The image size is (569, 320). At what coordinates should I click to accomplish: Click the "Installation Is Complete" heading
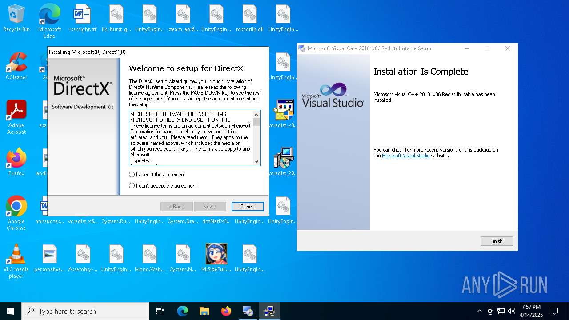click(421, 72)
